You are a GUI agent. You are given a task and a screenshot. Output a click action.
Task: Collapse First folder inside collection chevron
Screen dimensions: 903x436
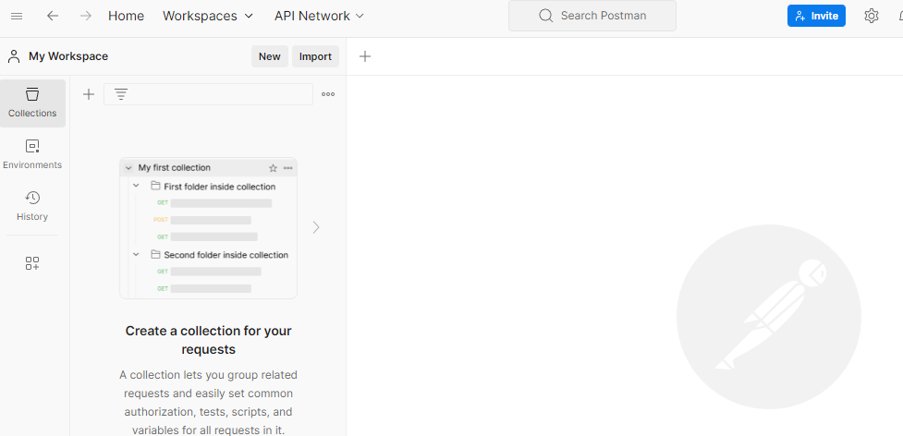pyautogui.click(x=137, y=186)
